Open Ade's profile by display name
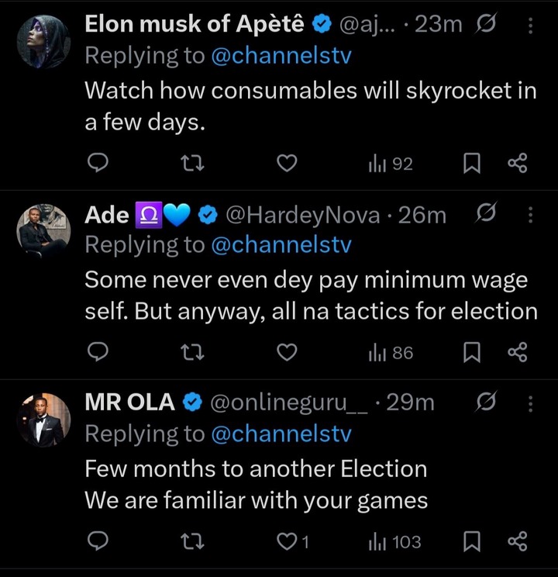Viewport: 558px width, 577px height. coord(106,216)
